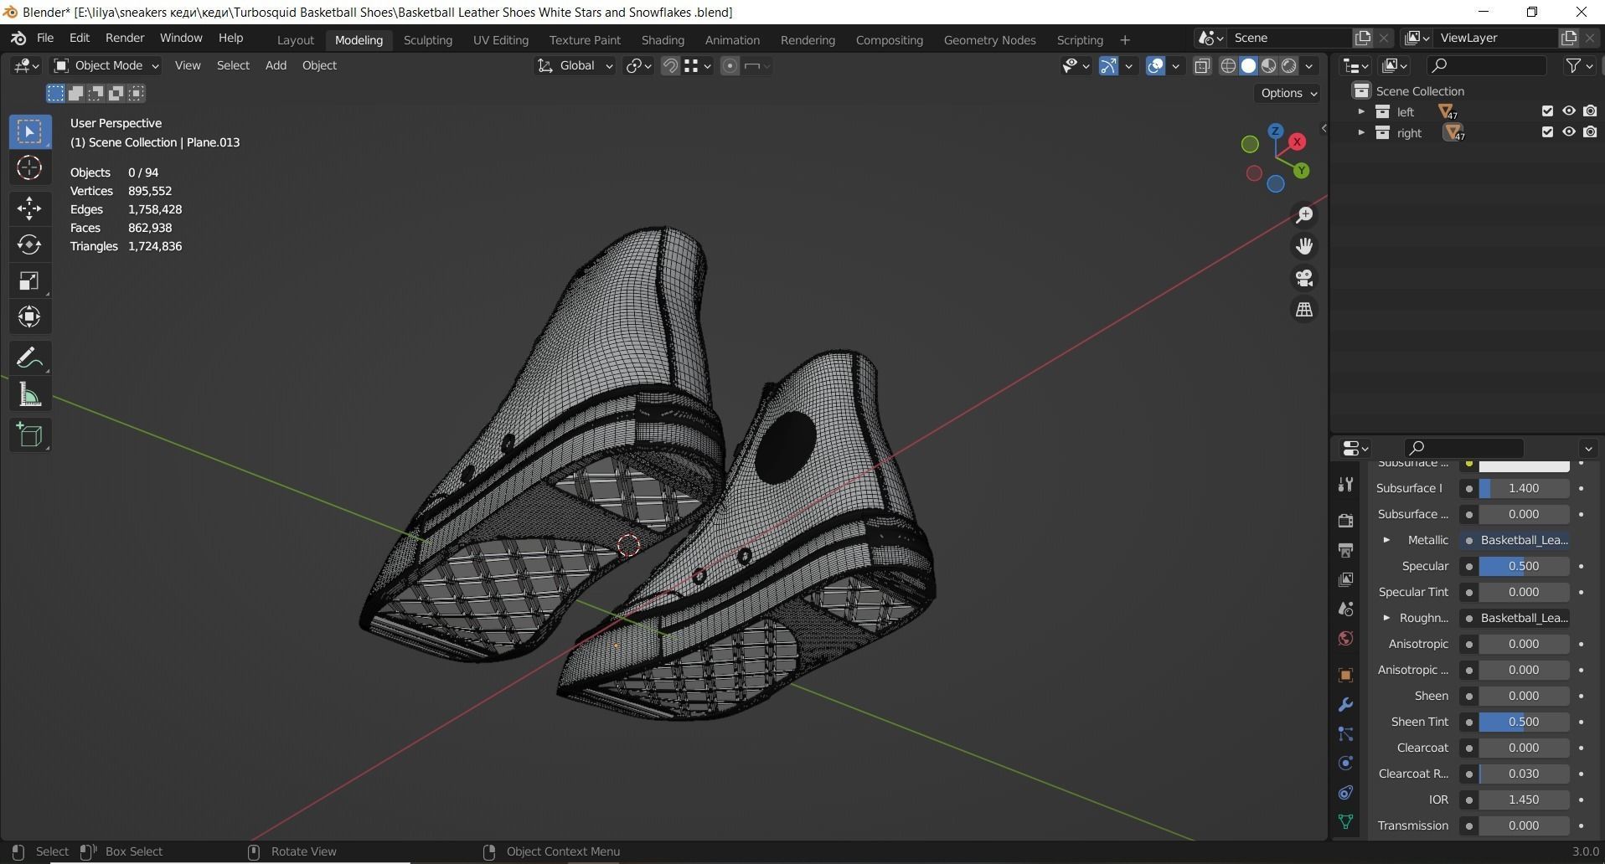Toggle camera view in viewport
The height and width of the screenshot is (864, 1605).
tap(1304, 278)
